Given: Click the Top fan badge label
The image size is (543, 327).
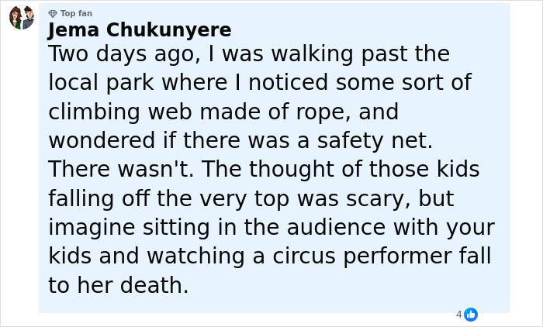Looking at the screenshot, I should (x=76, y=13).
